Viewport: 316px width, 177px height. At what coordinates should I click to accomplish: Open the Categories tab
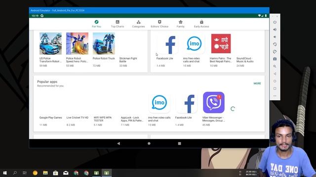point(138,24)
